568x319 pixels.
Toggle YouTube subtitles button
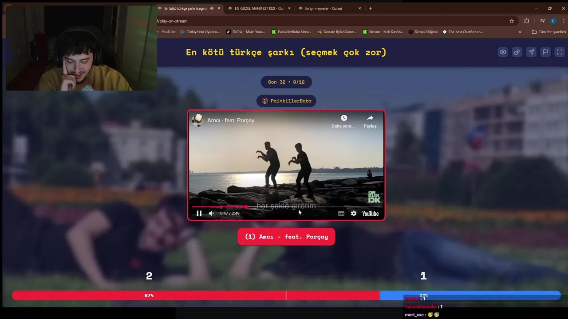341,214
